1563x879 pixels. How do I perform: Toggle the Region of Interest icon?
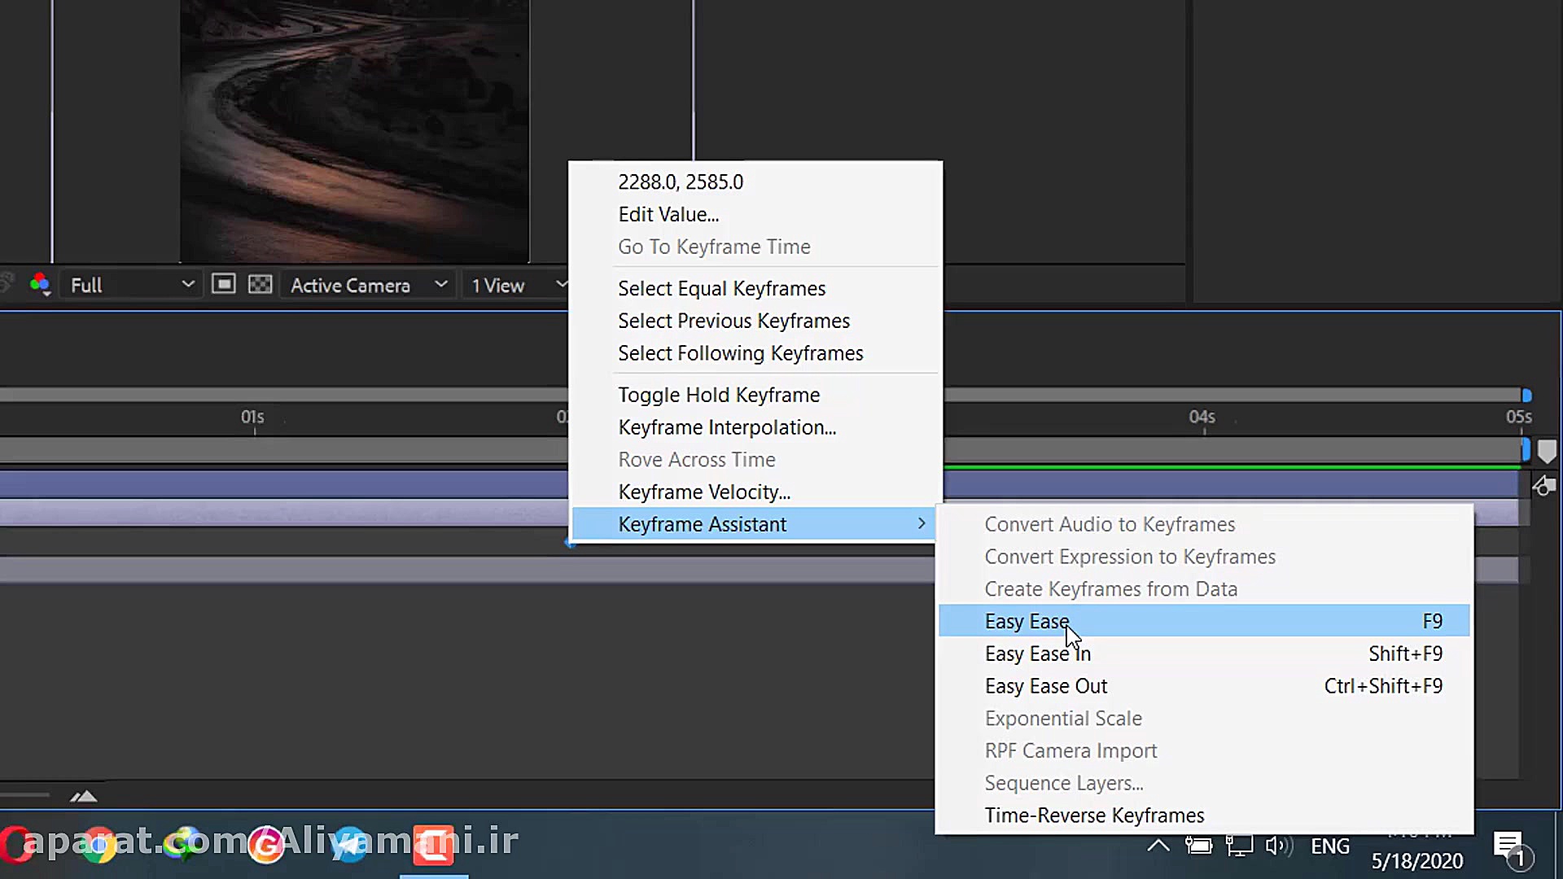(223, 284)
